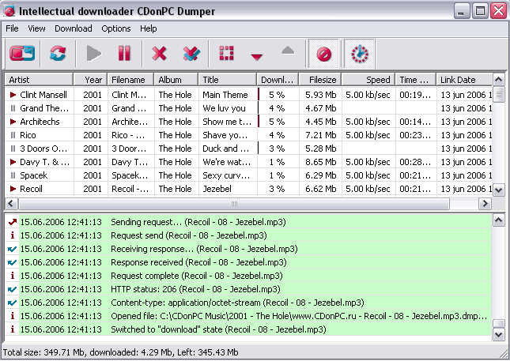Click the download list scroll down arrow
Screen dimensions: 510x361
point(499,190)
